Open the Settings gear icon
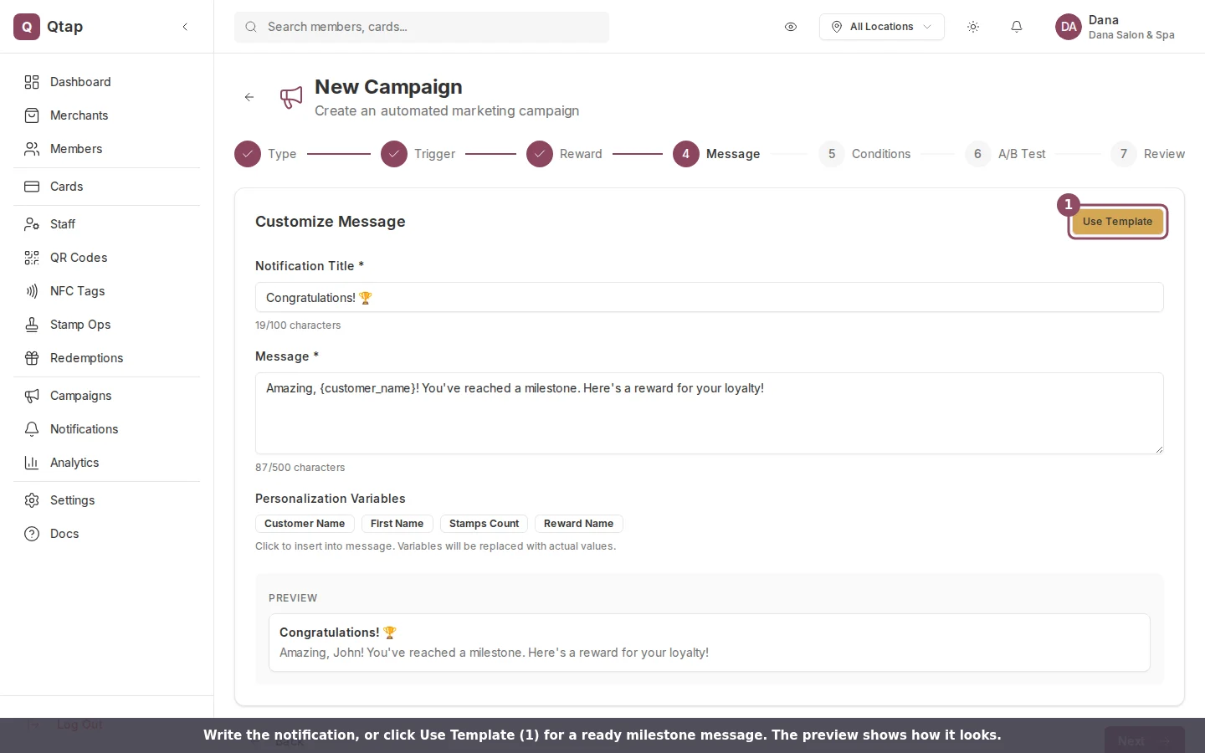1205x753 pixels. pyautogui.click(x=32, y=500)
